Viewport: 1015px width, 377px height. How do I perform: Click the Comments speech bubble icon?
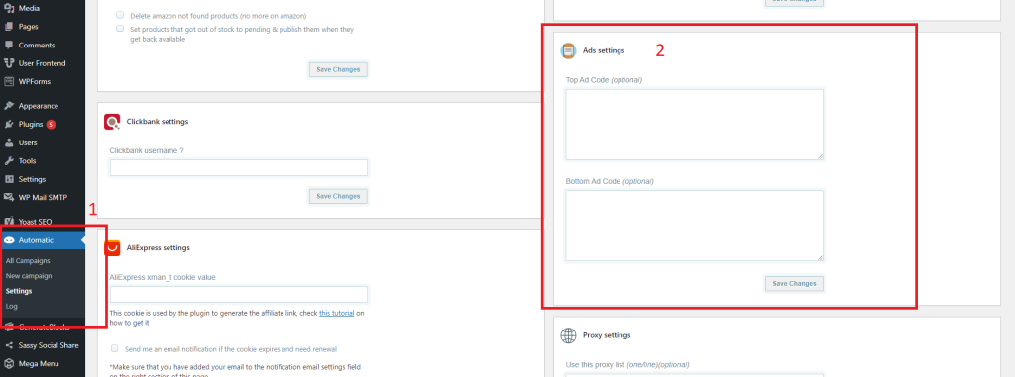[9, 46]
